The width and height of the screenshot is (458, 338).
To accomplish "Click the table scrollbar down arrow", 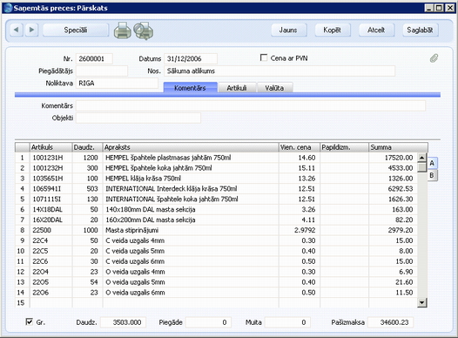I will (421, 302).
